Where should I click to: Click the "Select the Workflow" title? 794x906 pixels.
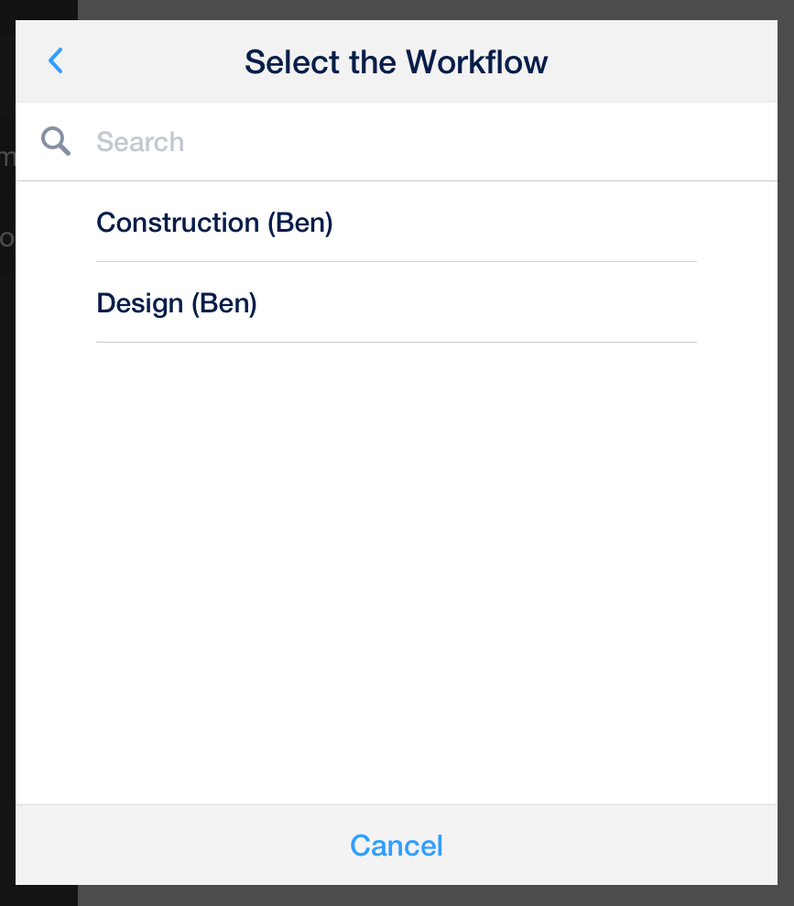[396, 62]
